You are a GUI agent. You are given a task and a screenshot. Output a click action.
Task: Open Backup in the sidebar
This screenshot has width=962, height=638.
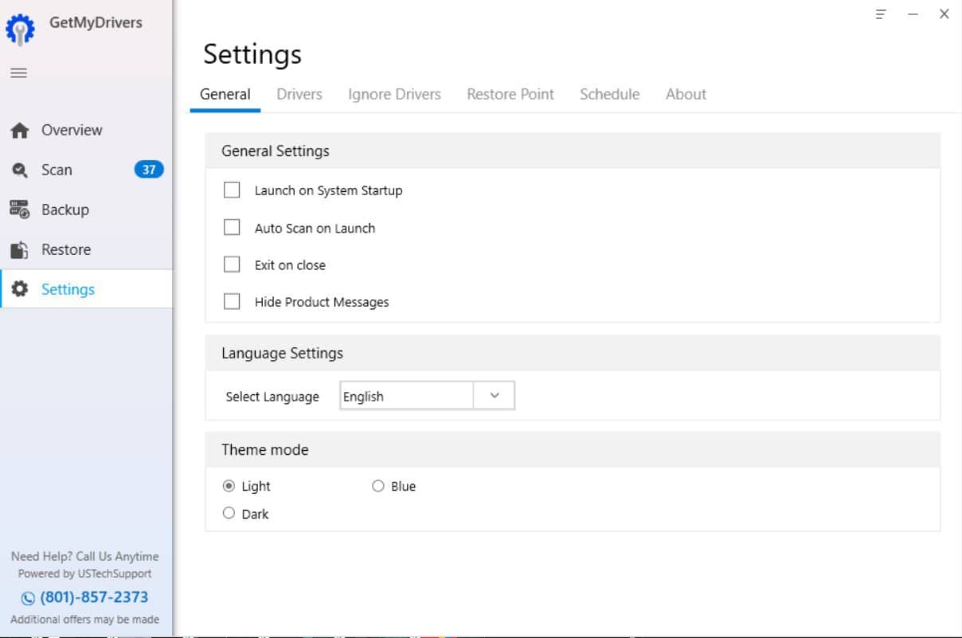(x=87, y=209)
